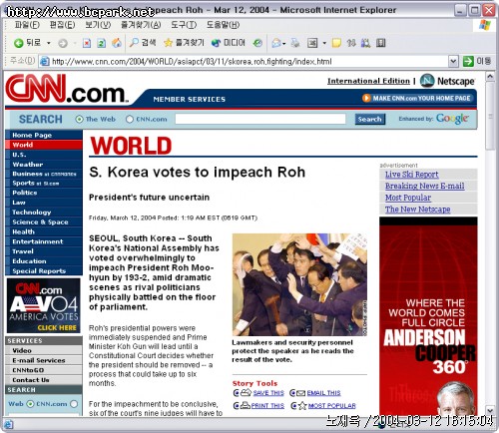The width and height of the screenshot is (499, 433).
Task: Click the blue Search button
Action: (x=370, y=119)
